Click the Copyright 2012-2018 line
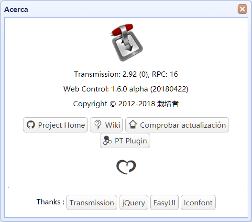 click(x=126, y=104)
